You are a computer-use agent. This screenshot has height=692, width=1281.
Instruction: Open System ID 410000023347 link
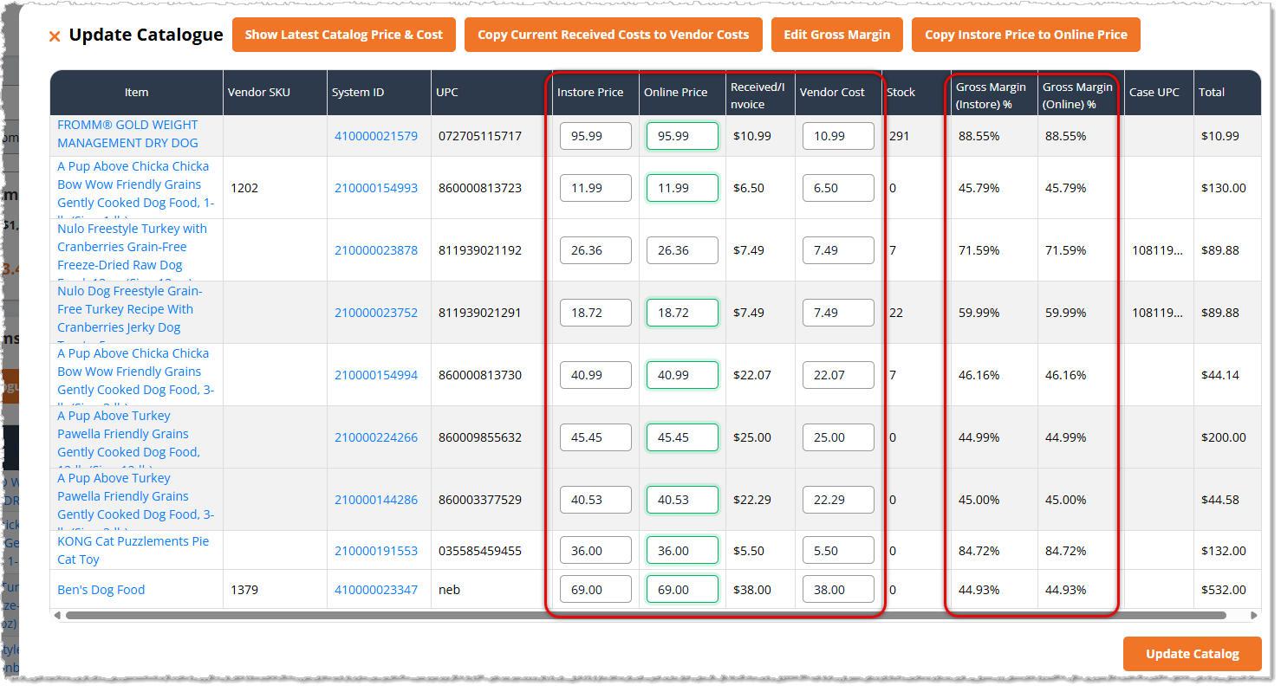click(376, 590)
